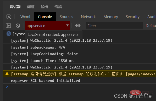Open the 终端 panel tab
Screen dimensions: 156x101
58,7
